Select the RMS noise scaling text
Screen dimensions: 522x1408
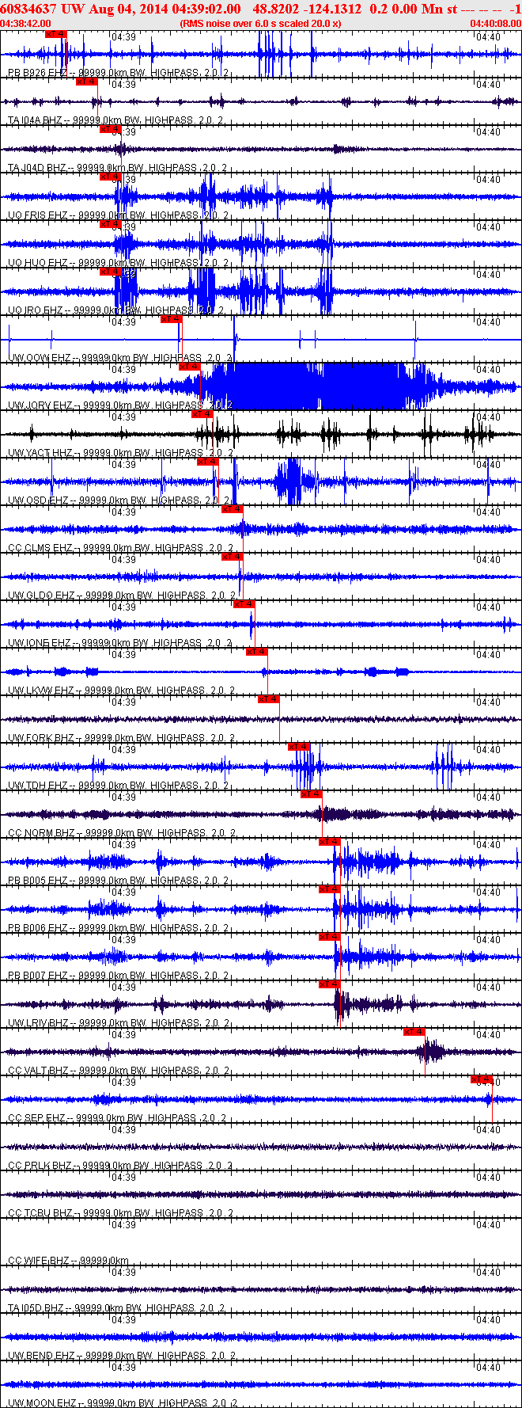coord(260,24)
